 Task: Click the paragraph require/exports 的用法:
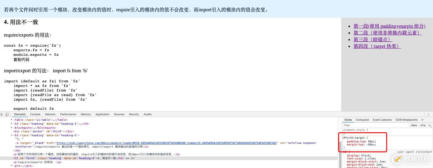28,35
